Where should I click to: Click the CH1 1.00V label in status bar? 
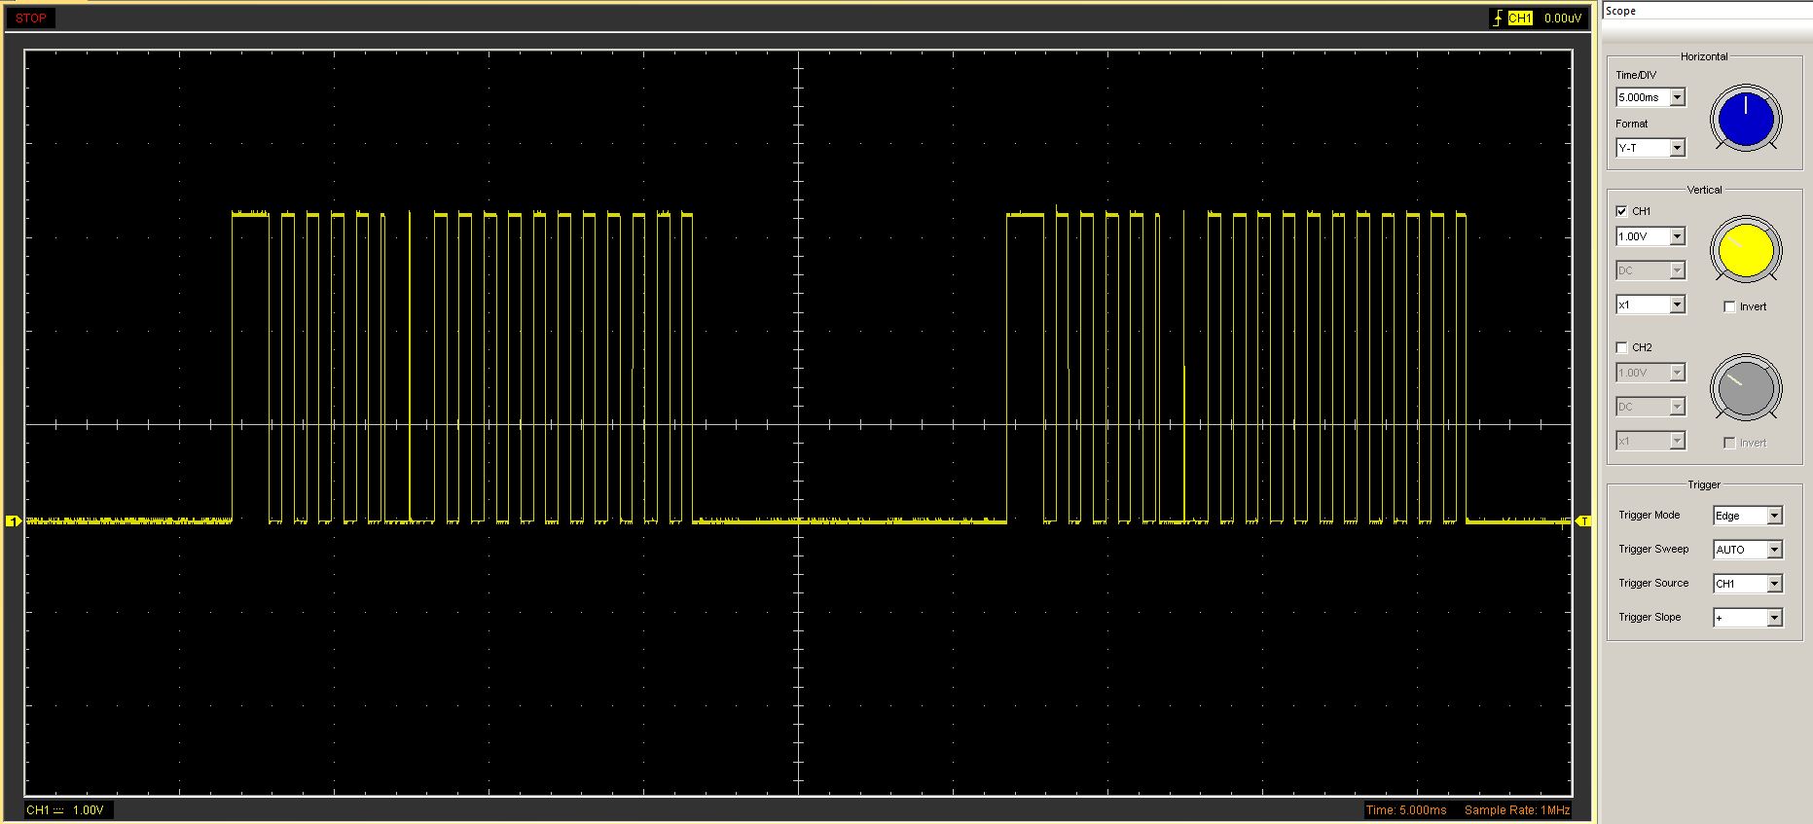coord(66,810)
